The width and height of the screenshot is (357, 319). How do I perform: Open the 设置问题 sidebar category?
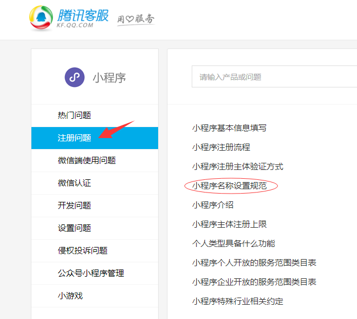click(95, 228)
